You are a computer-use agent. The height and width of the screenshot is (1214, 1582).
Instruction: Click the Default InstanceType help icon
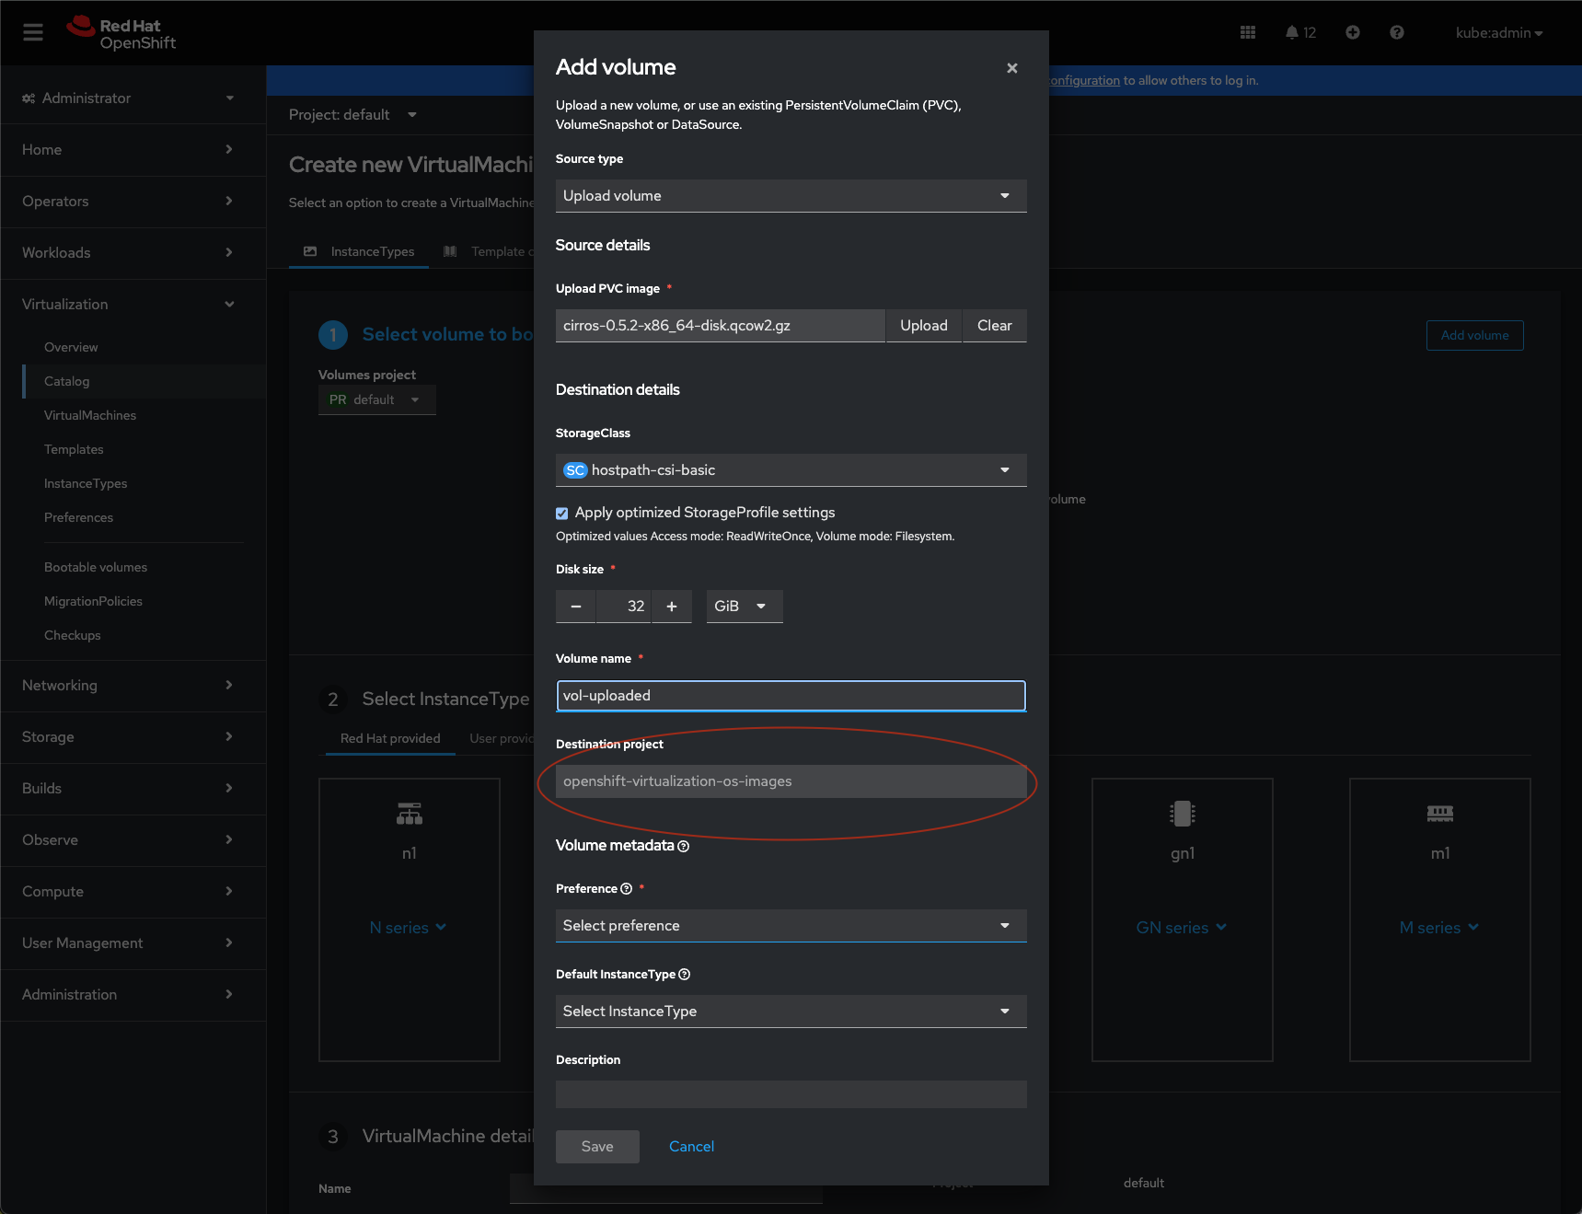685,975
